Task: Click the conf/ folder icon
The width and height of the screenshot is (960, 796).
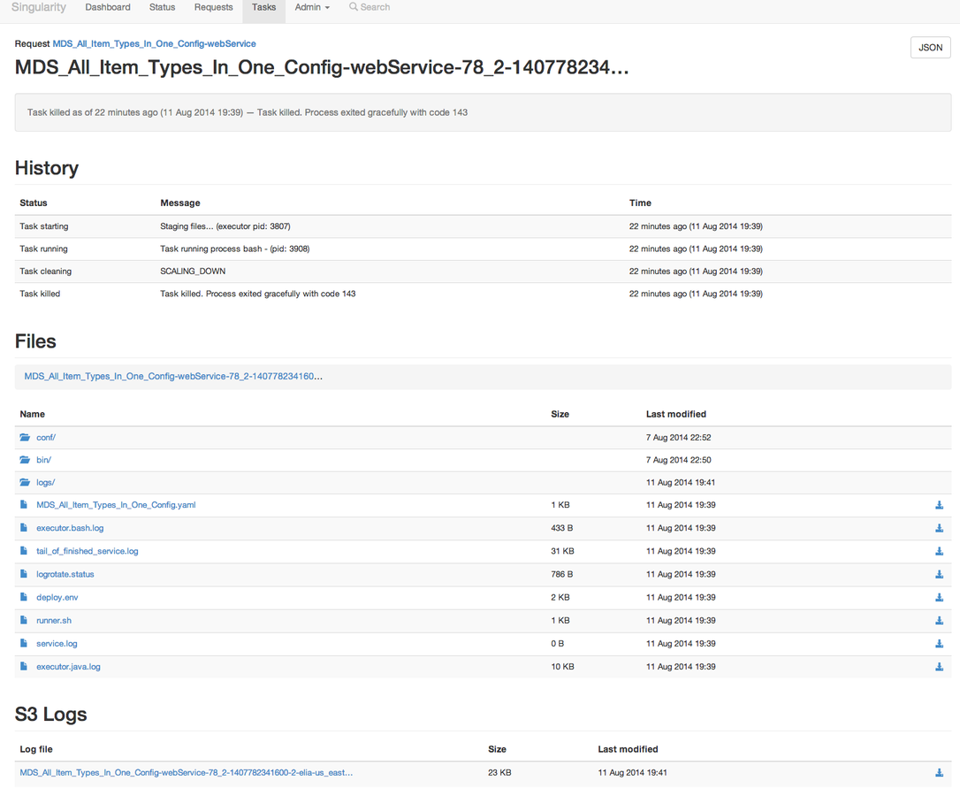Action: 25,437
